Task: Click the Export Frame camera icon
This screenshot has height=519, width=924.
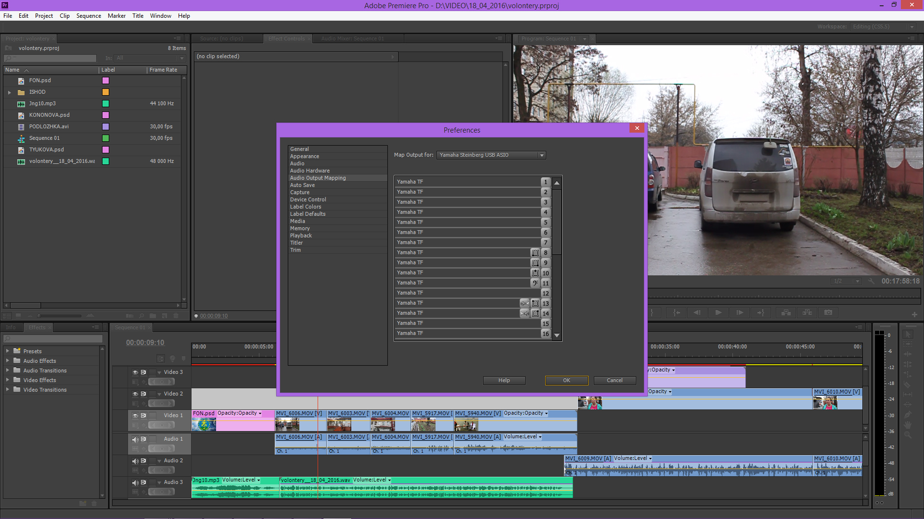Action: pyautogui.click(x=828, y=313)
